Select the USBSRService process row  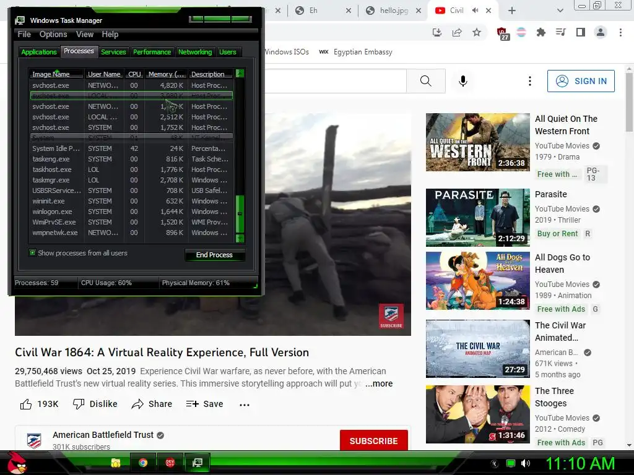click(x=131, y=190)
